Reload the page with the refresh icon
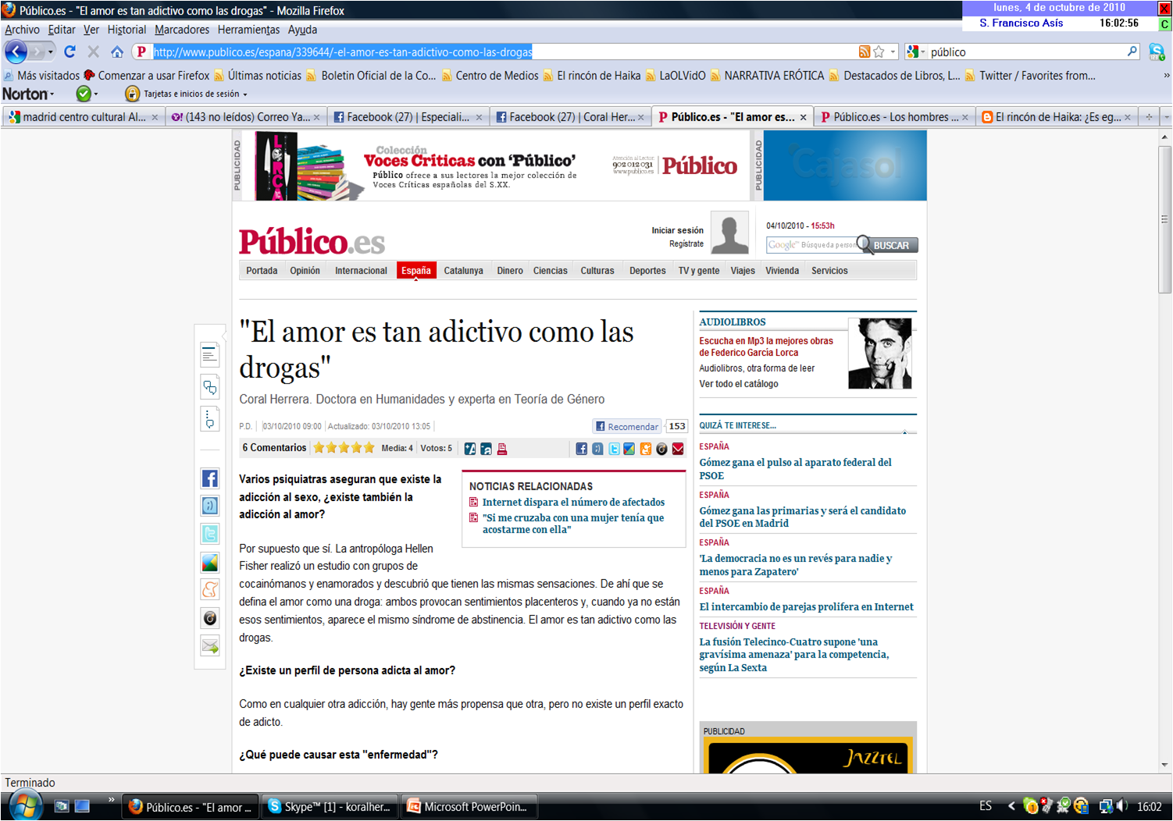This screenshot has width=1173, height=821. 70,52
